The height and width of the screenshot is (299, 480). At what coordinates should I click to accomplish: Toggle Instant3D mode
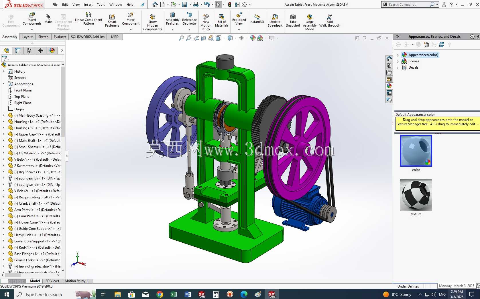[x=257, y=19]
